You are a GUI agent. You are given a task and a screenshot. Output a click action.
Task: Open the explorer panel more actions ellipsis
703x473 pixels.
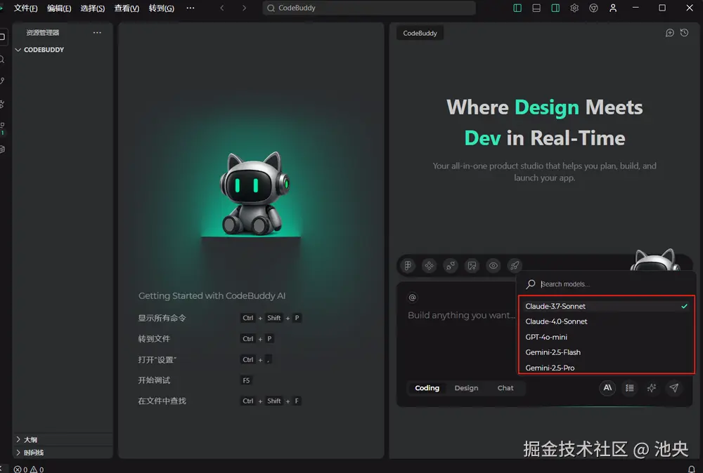[x=97, y=33]
